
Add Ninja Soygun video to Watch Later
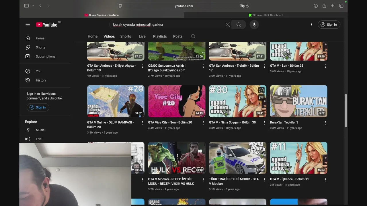pyautogui.click(x=261, y=90)
